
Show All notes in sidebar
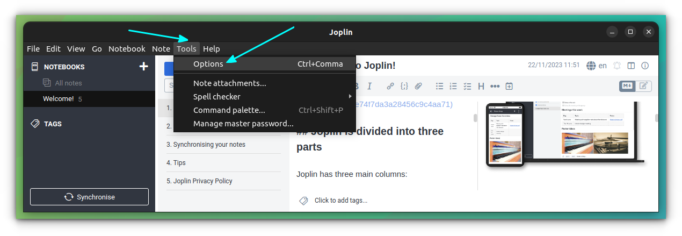click(x=68, y=83)
